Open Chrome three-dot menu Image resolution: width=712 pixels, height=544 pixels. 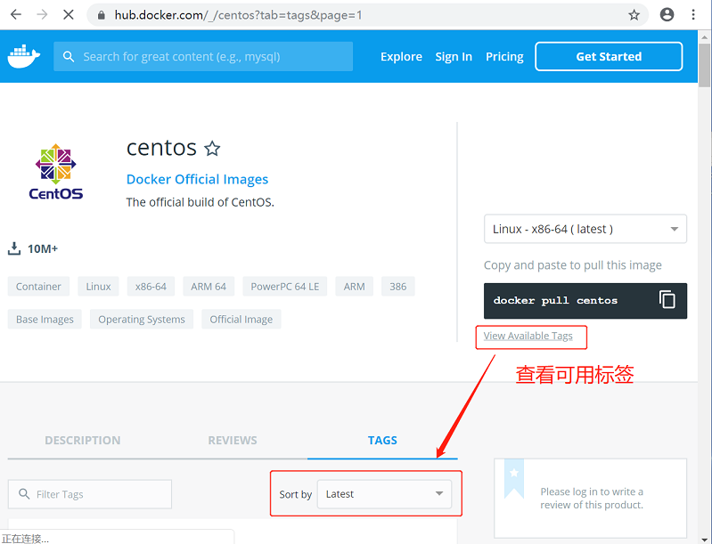coord(694,15)
